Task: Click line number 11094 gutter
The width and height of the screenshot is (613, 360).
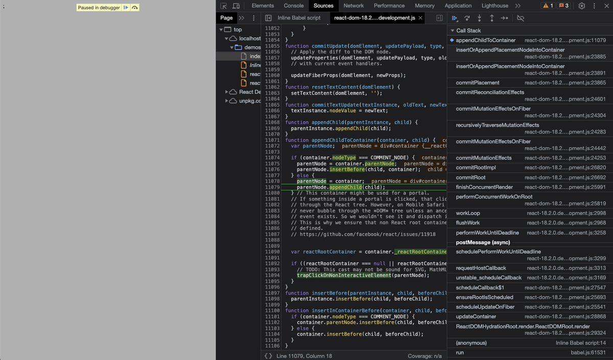Action: click(272, 275)
